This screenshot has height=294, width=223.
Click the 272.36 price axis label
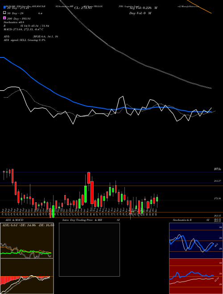[x=217, y=198]
